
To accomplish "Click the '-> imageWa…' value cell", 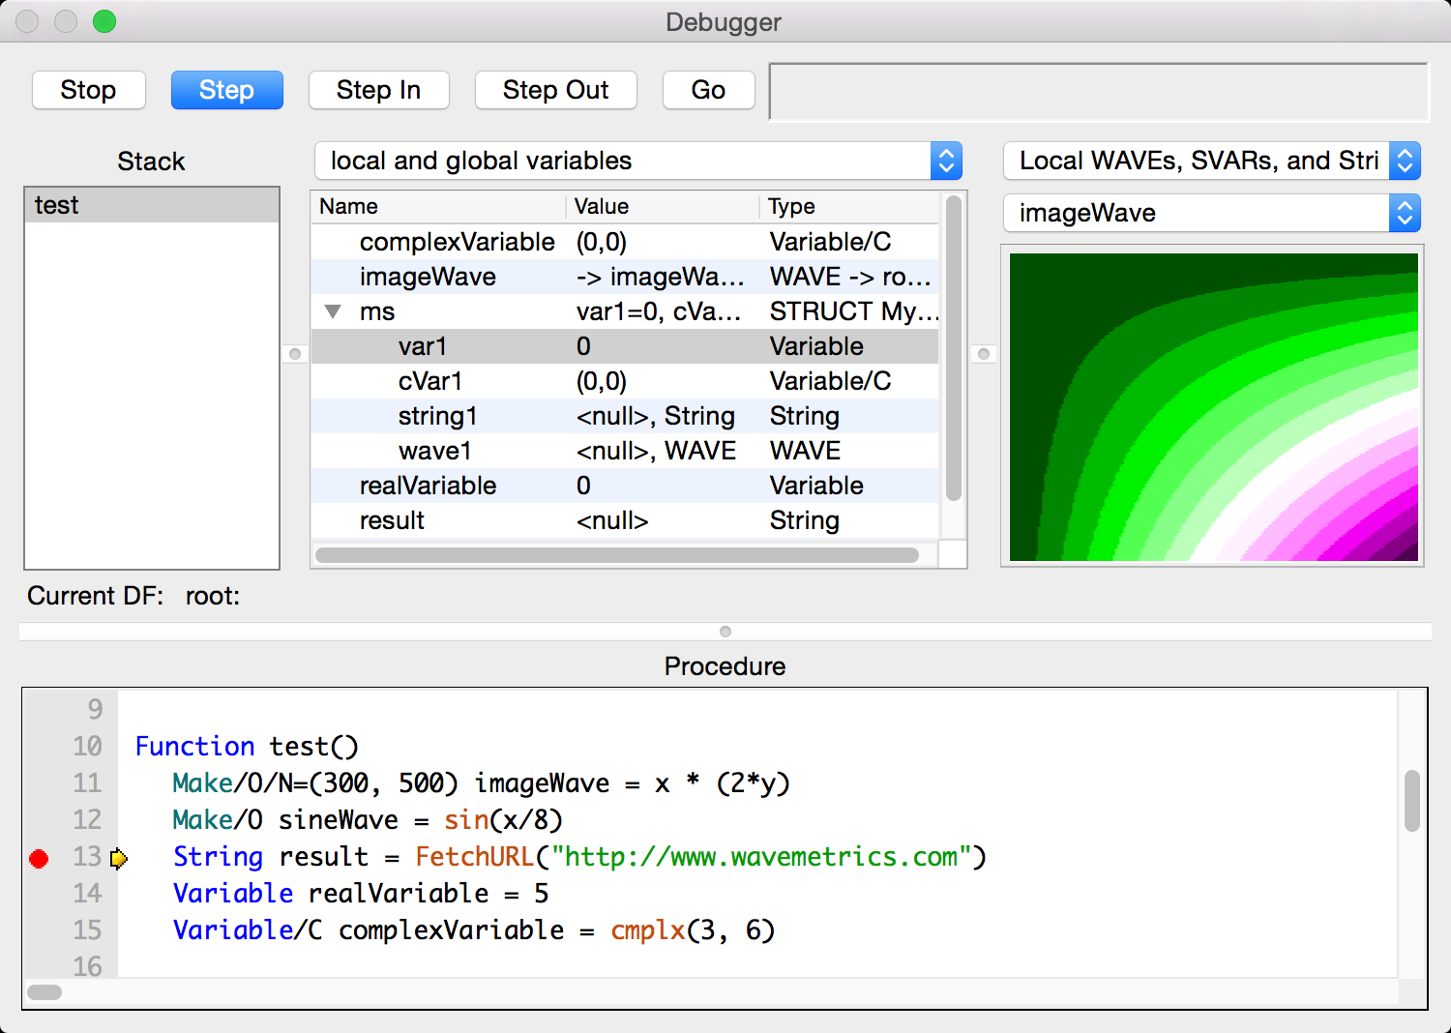I will [661, 277].
